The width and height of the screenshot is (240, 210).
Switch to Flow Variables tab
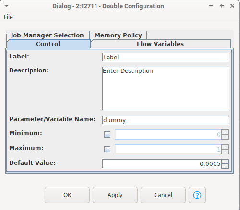[x=160, y=44]
